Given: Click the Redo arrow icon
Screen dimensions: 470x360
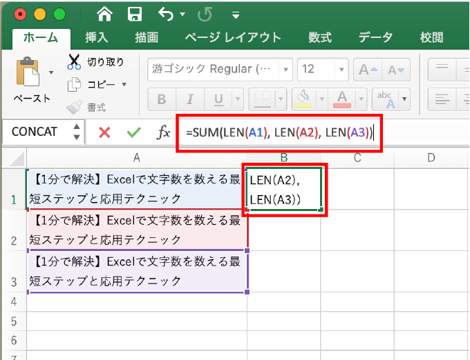Looking at the screenshot, I should pos(205,14).
